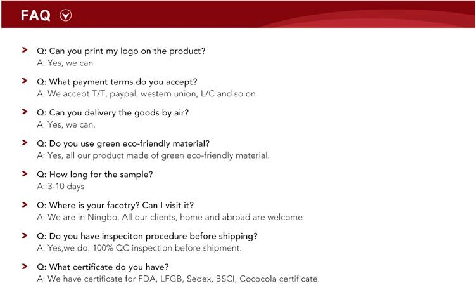
Task: Click the red arrow next to the certificate question
Action: point(24,266)
